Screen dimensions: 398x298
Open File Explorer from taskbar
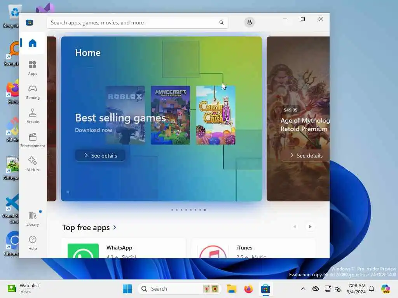tap(232, 289)
